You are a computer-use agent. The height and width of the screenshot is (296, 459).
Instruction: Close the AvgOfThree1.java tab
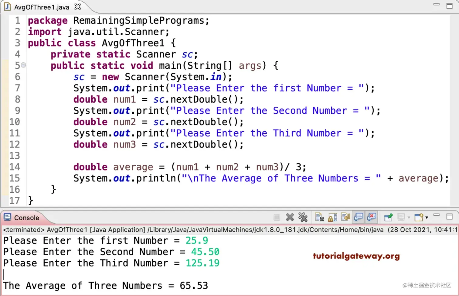click(x=78, y=6)
